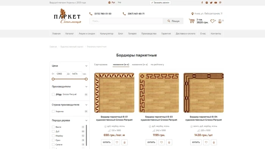Viewport: 265px width, 149px height.
Task: Buy Бордюр паркетный B-01
Action: click(x=107, y=142)
